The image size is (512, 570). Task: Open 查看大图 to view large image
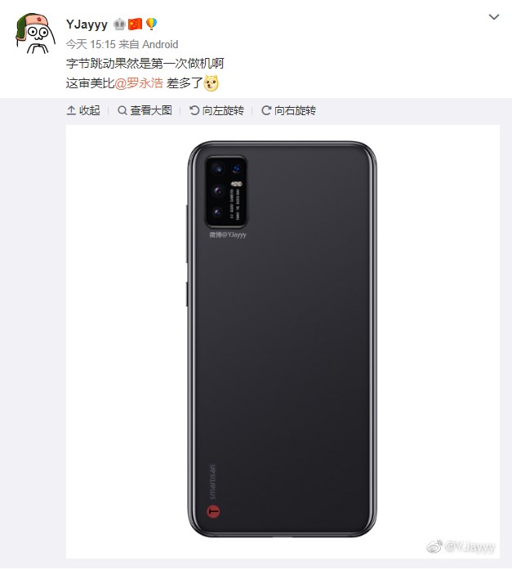(145, 110)
